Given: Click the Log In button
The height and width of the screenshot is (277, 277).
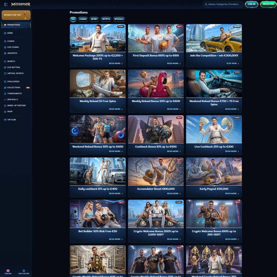Looking at the screenshot, I should tap(252, 4).
